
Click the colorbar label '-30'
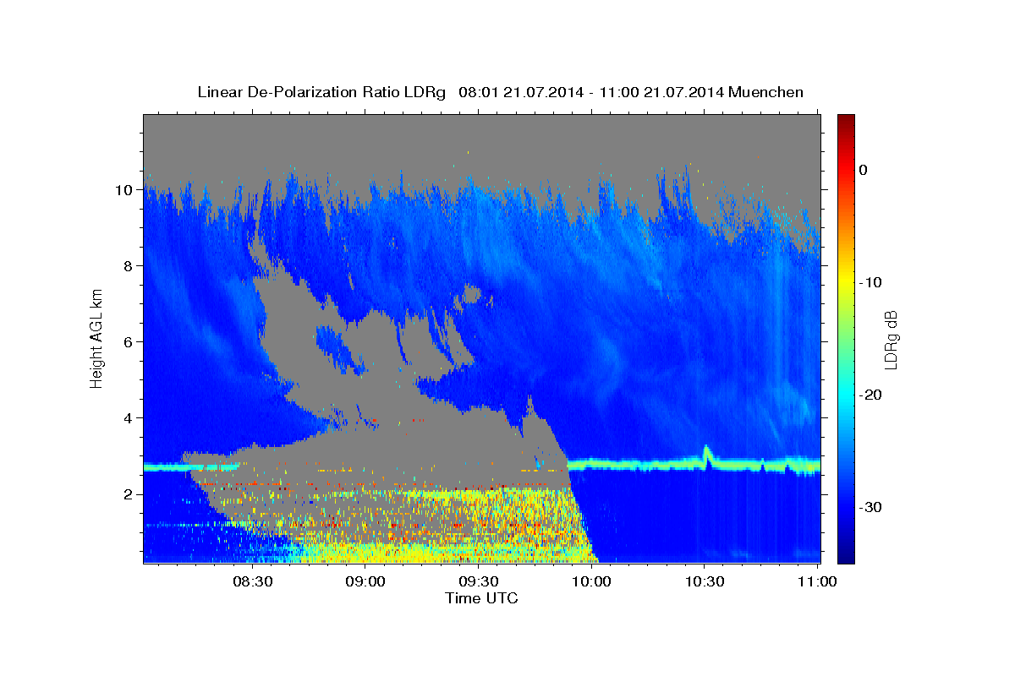pyautogui.click(x=871, y=507)
